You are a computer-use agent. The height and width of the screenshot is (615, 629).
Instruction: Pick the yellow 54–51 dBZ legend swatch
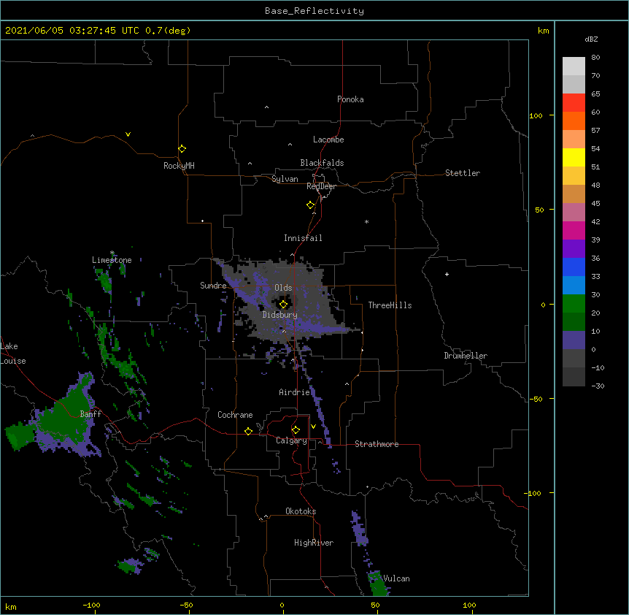tap(574, 157)
